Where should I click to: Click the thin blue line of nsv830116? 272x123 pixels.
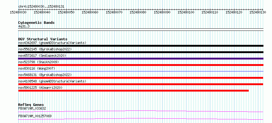(141, 71)
